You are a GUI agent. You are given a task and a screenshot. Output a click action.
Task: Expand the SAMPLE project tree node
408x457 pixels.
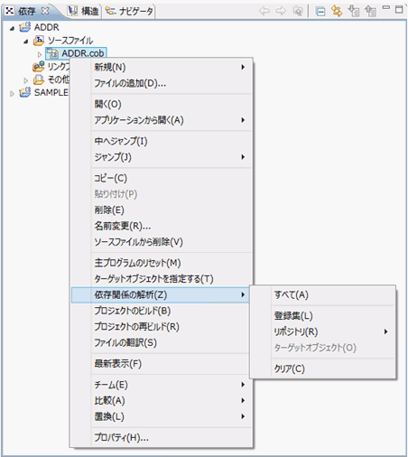12,94
